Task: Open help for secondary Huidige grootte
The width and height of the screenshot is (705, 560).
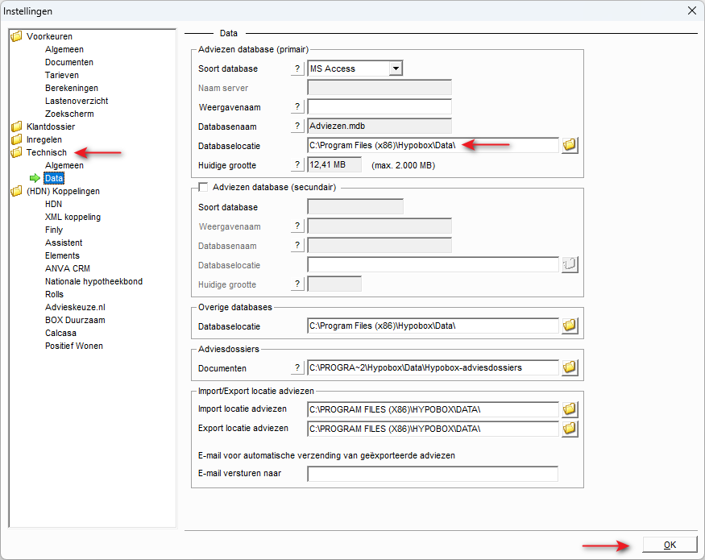Action: 297,284
